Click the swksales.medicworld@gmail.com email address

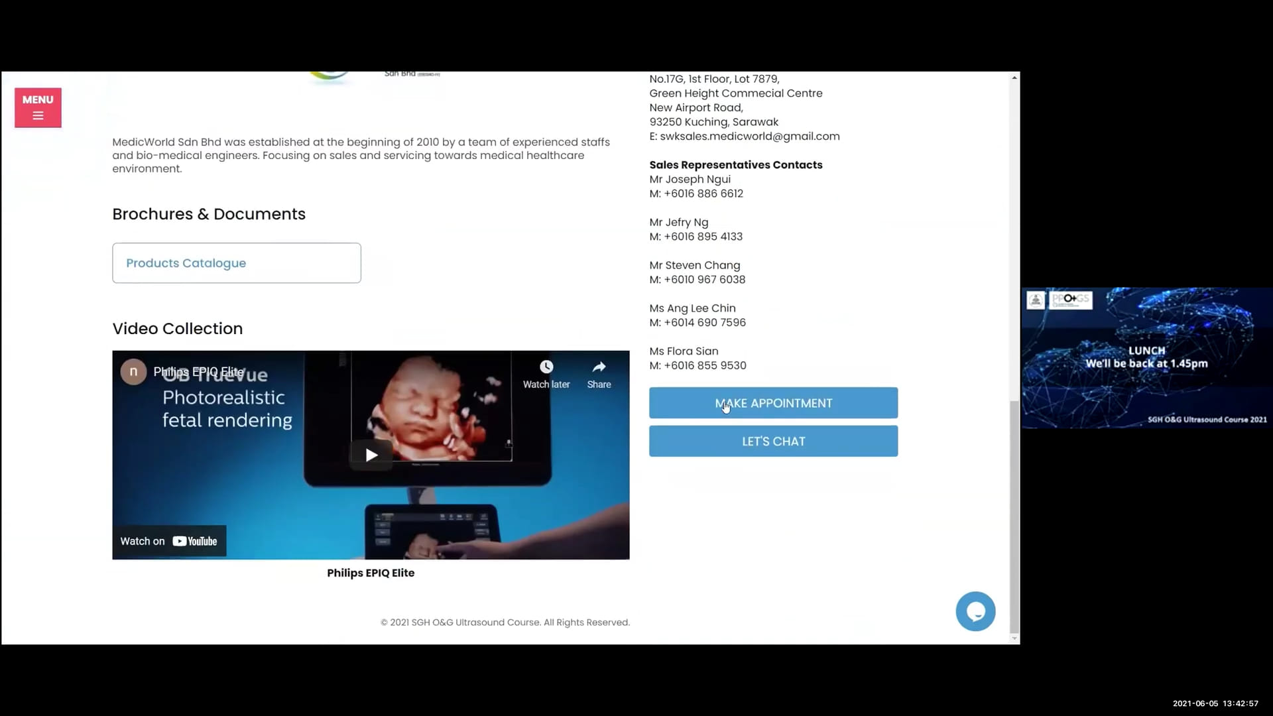[x=750, y=136]
